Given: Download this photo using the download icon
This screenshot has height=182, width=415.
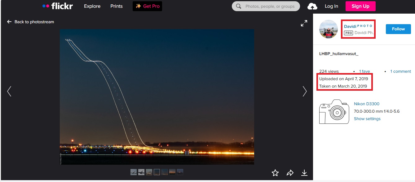Looking at the screenshot, I should click(x=304, y=173).
